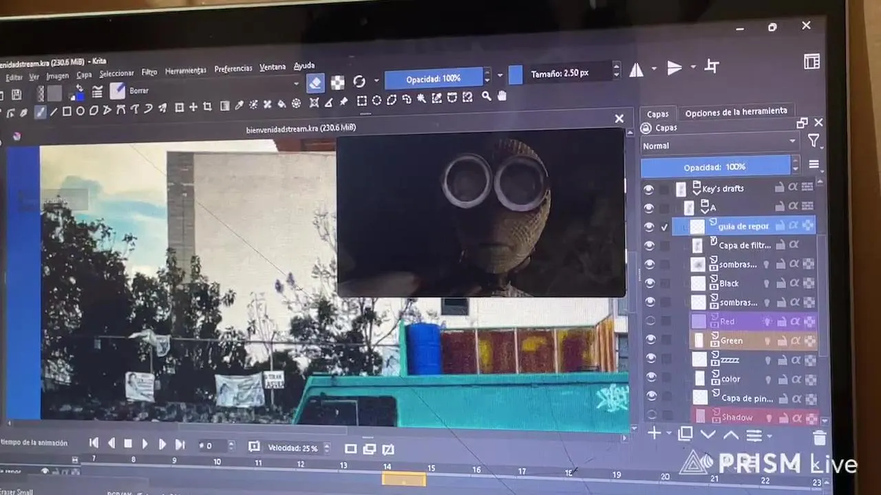Open the Herramientas menu

click(x=185, y=71)
